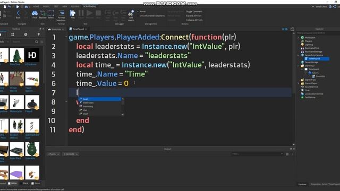Choose 'local' from the autocomplete list
Viewport: 340px width, 191px height.
[x=100, y=99]
